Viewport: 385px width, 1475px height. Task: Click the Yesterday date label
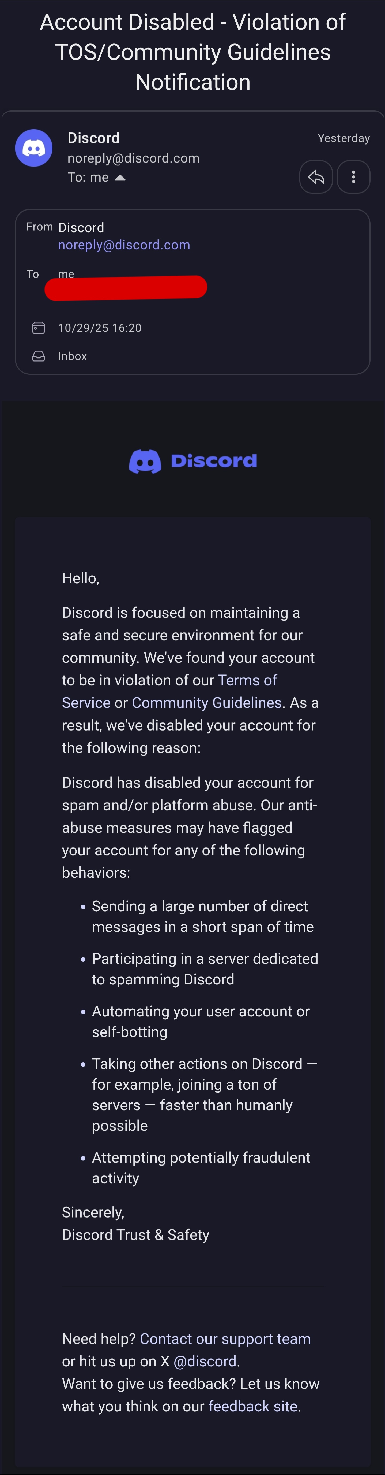point(343,138)
